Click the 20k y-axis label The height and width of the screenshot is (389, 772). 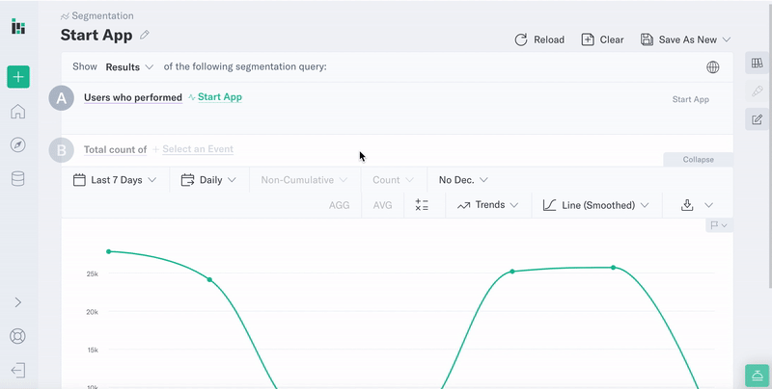(x=92, y=312)
